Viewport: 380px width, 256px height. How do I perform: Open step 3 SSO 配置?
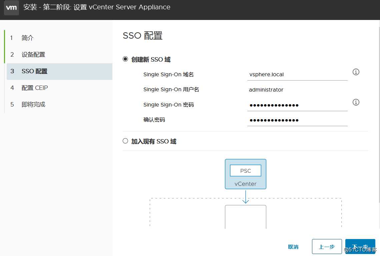coord(59,71)
